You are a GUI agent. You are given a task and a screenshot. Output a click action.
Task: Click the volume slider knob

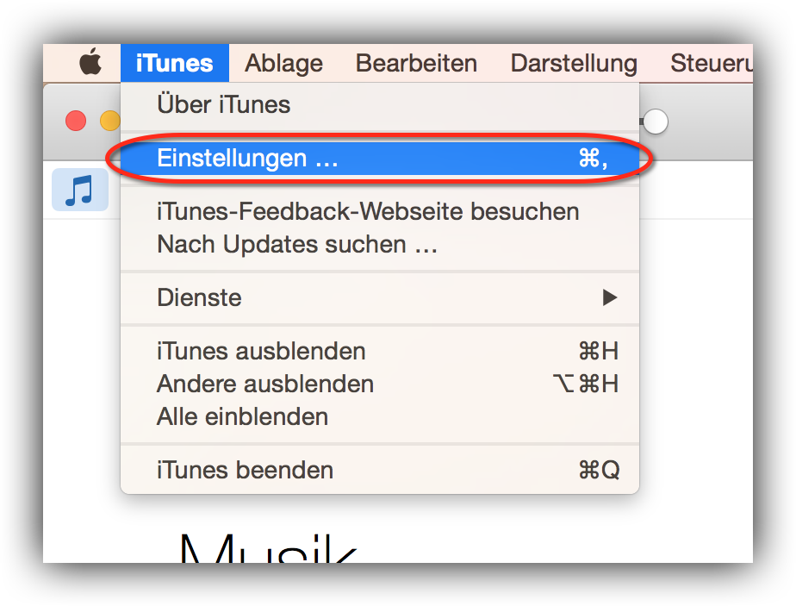pos(656,122)
